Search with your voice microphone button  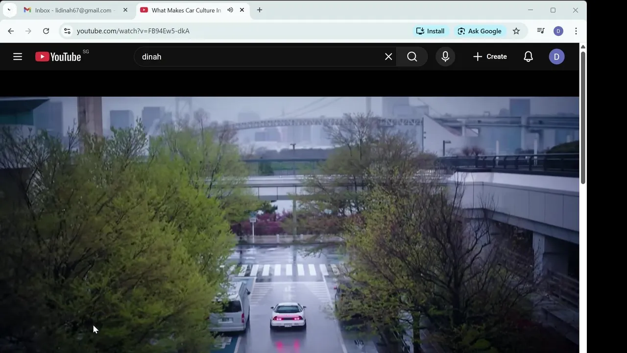pyautogui.click(x=445, y=57)
